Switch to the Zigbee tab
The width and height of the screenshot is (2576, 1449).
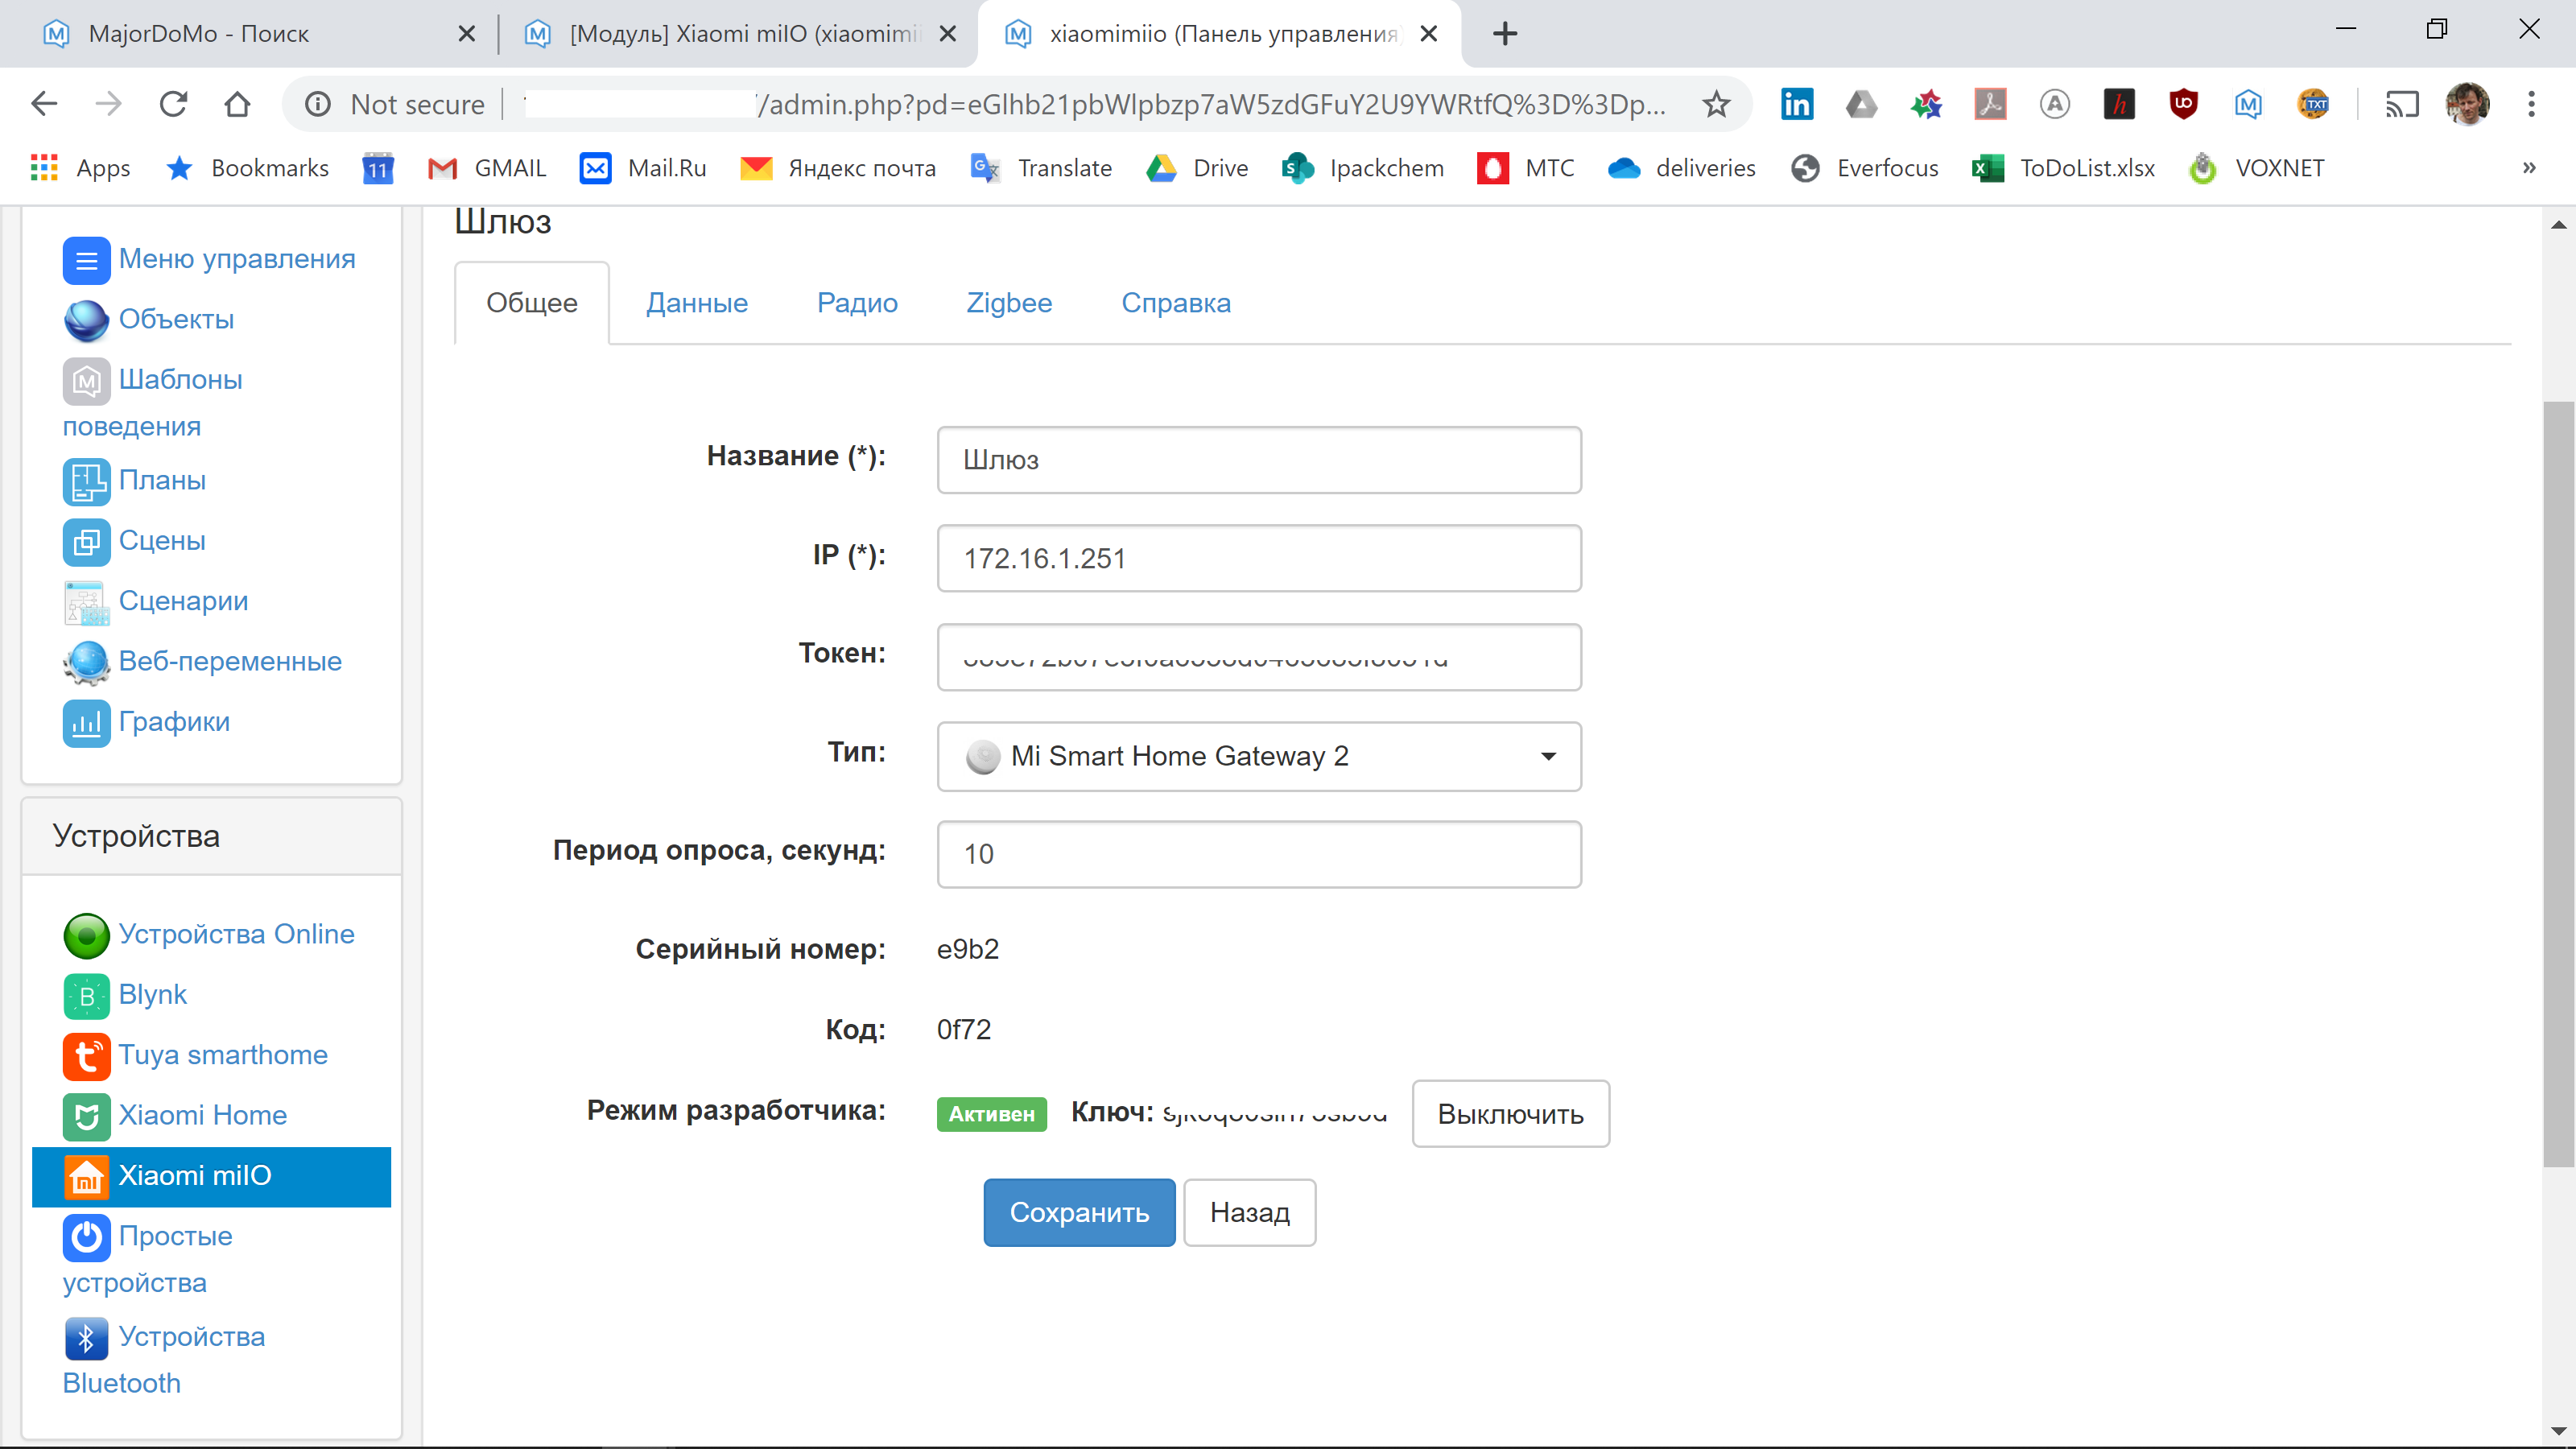point(1009,303)
